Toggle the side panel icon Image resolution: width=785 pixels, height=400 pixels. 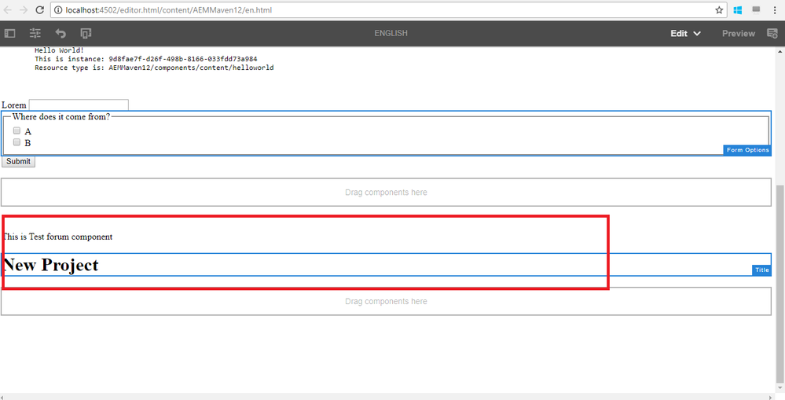(x=10, y=34)
